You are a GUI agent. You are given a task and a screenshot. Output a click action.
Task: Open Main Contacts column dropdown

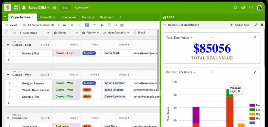pyautogui.click(x=128, y=33)
